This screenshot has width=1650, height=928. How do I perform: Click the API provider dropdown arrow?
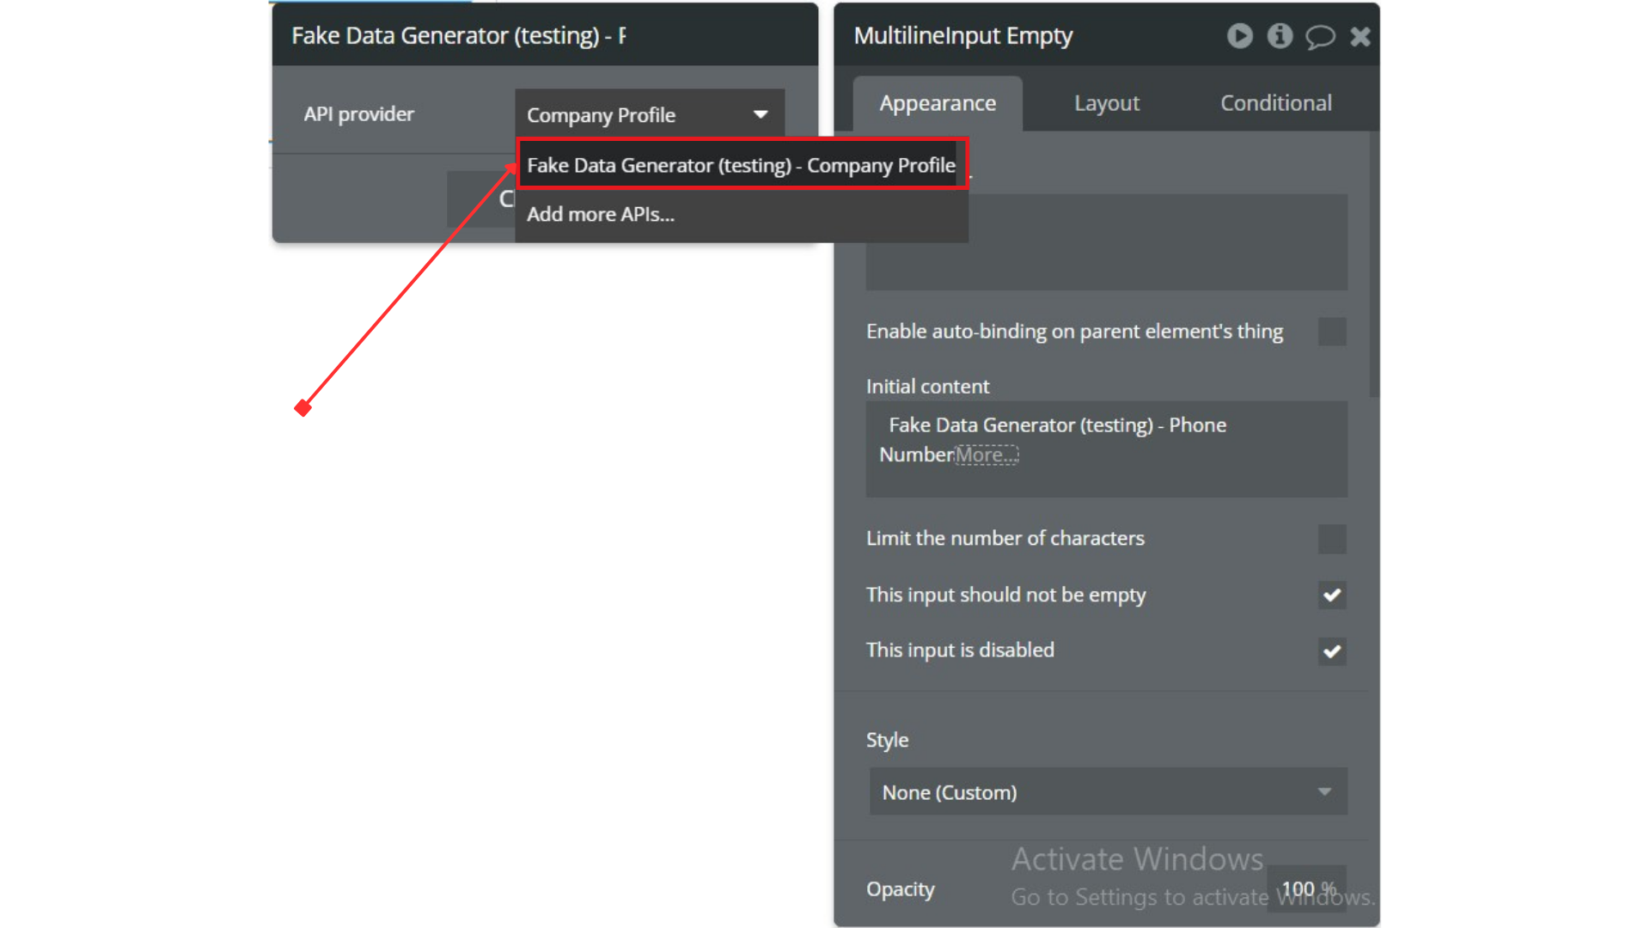(x=761, y=114)
